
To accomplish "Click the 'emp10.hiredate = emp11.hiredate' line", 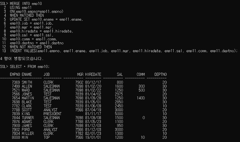I will pos(41,31).
